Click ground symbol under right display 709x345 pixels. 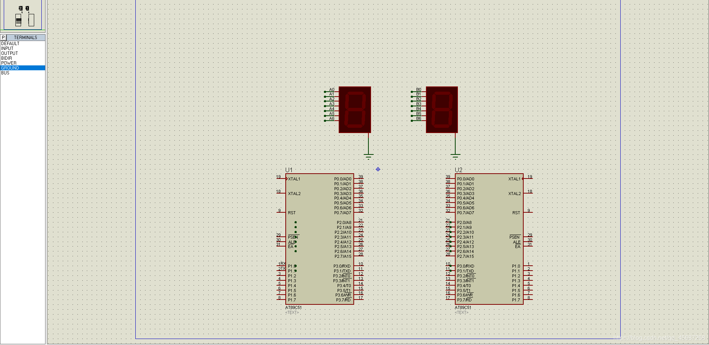[x=455, y=156]
